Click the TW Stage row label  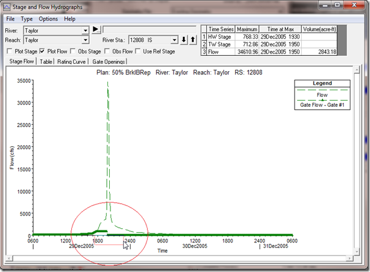(x=220, y=44)
